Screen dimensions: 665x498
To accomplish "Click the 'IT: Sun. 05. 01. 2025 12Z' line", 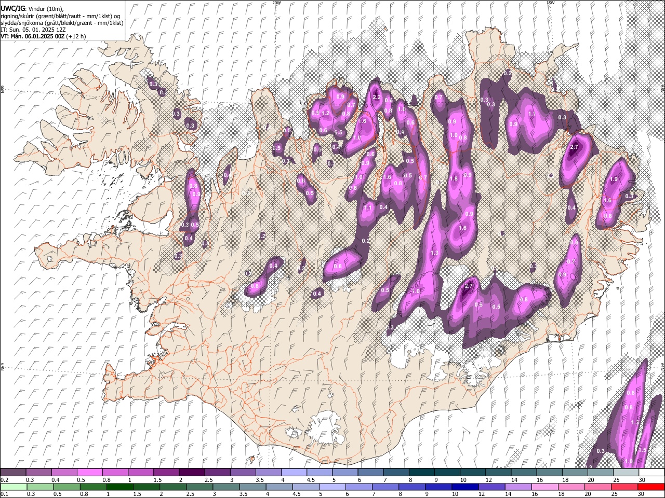I will [x=33, y=30].
